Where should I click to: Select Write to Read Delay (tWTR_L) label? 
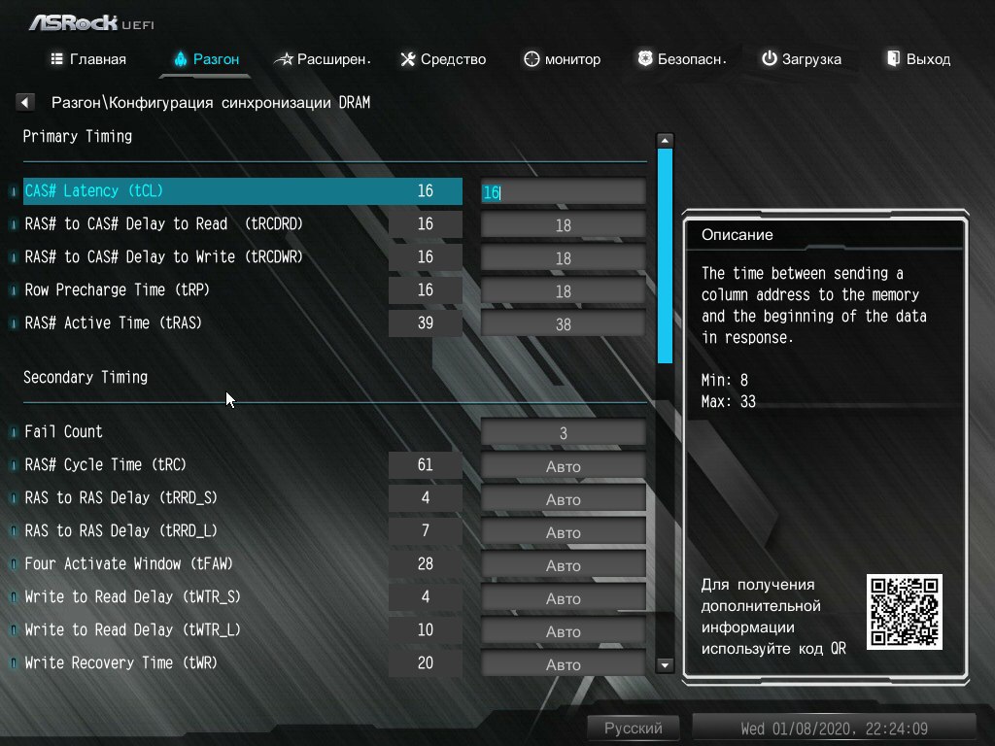(132, 629)
